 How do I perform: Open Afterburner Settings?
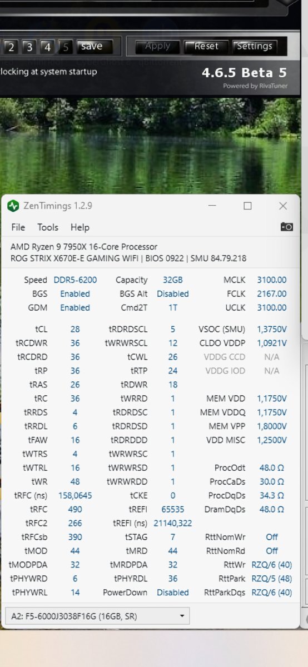pos(255,46)
